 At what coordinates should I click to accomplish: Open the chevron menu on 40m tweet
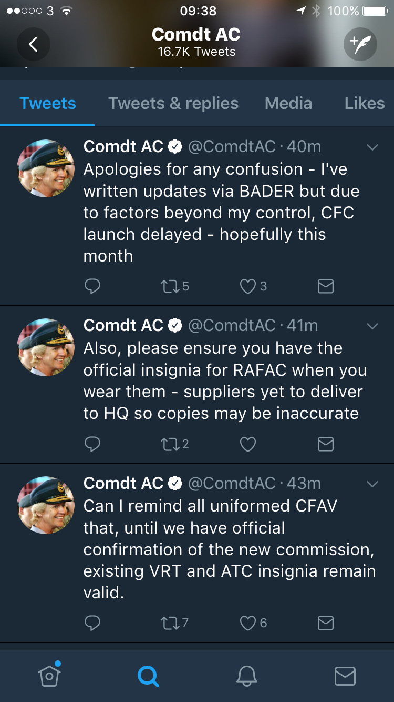pos(372,147)
